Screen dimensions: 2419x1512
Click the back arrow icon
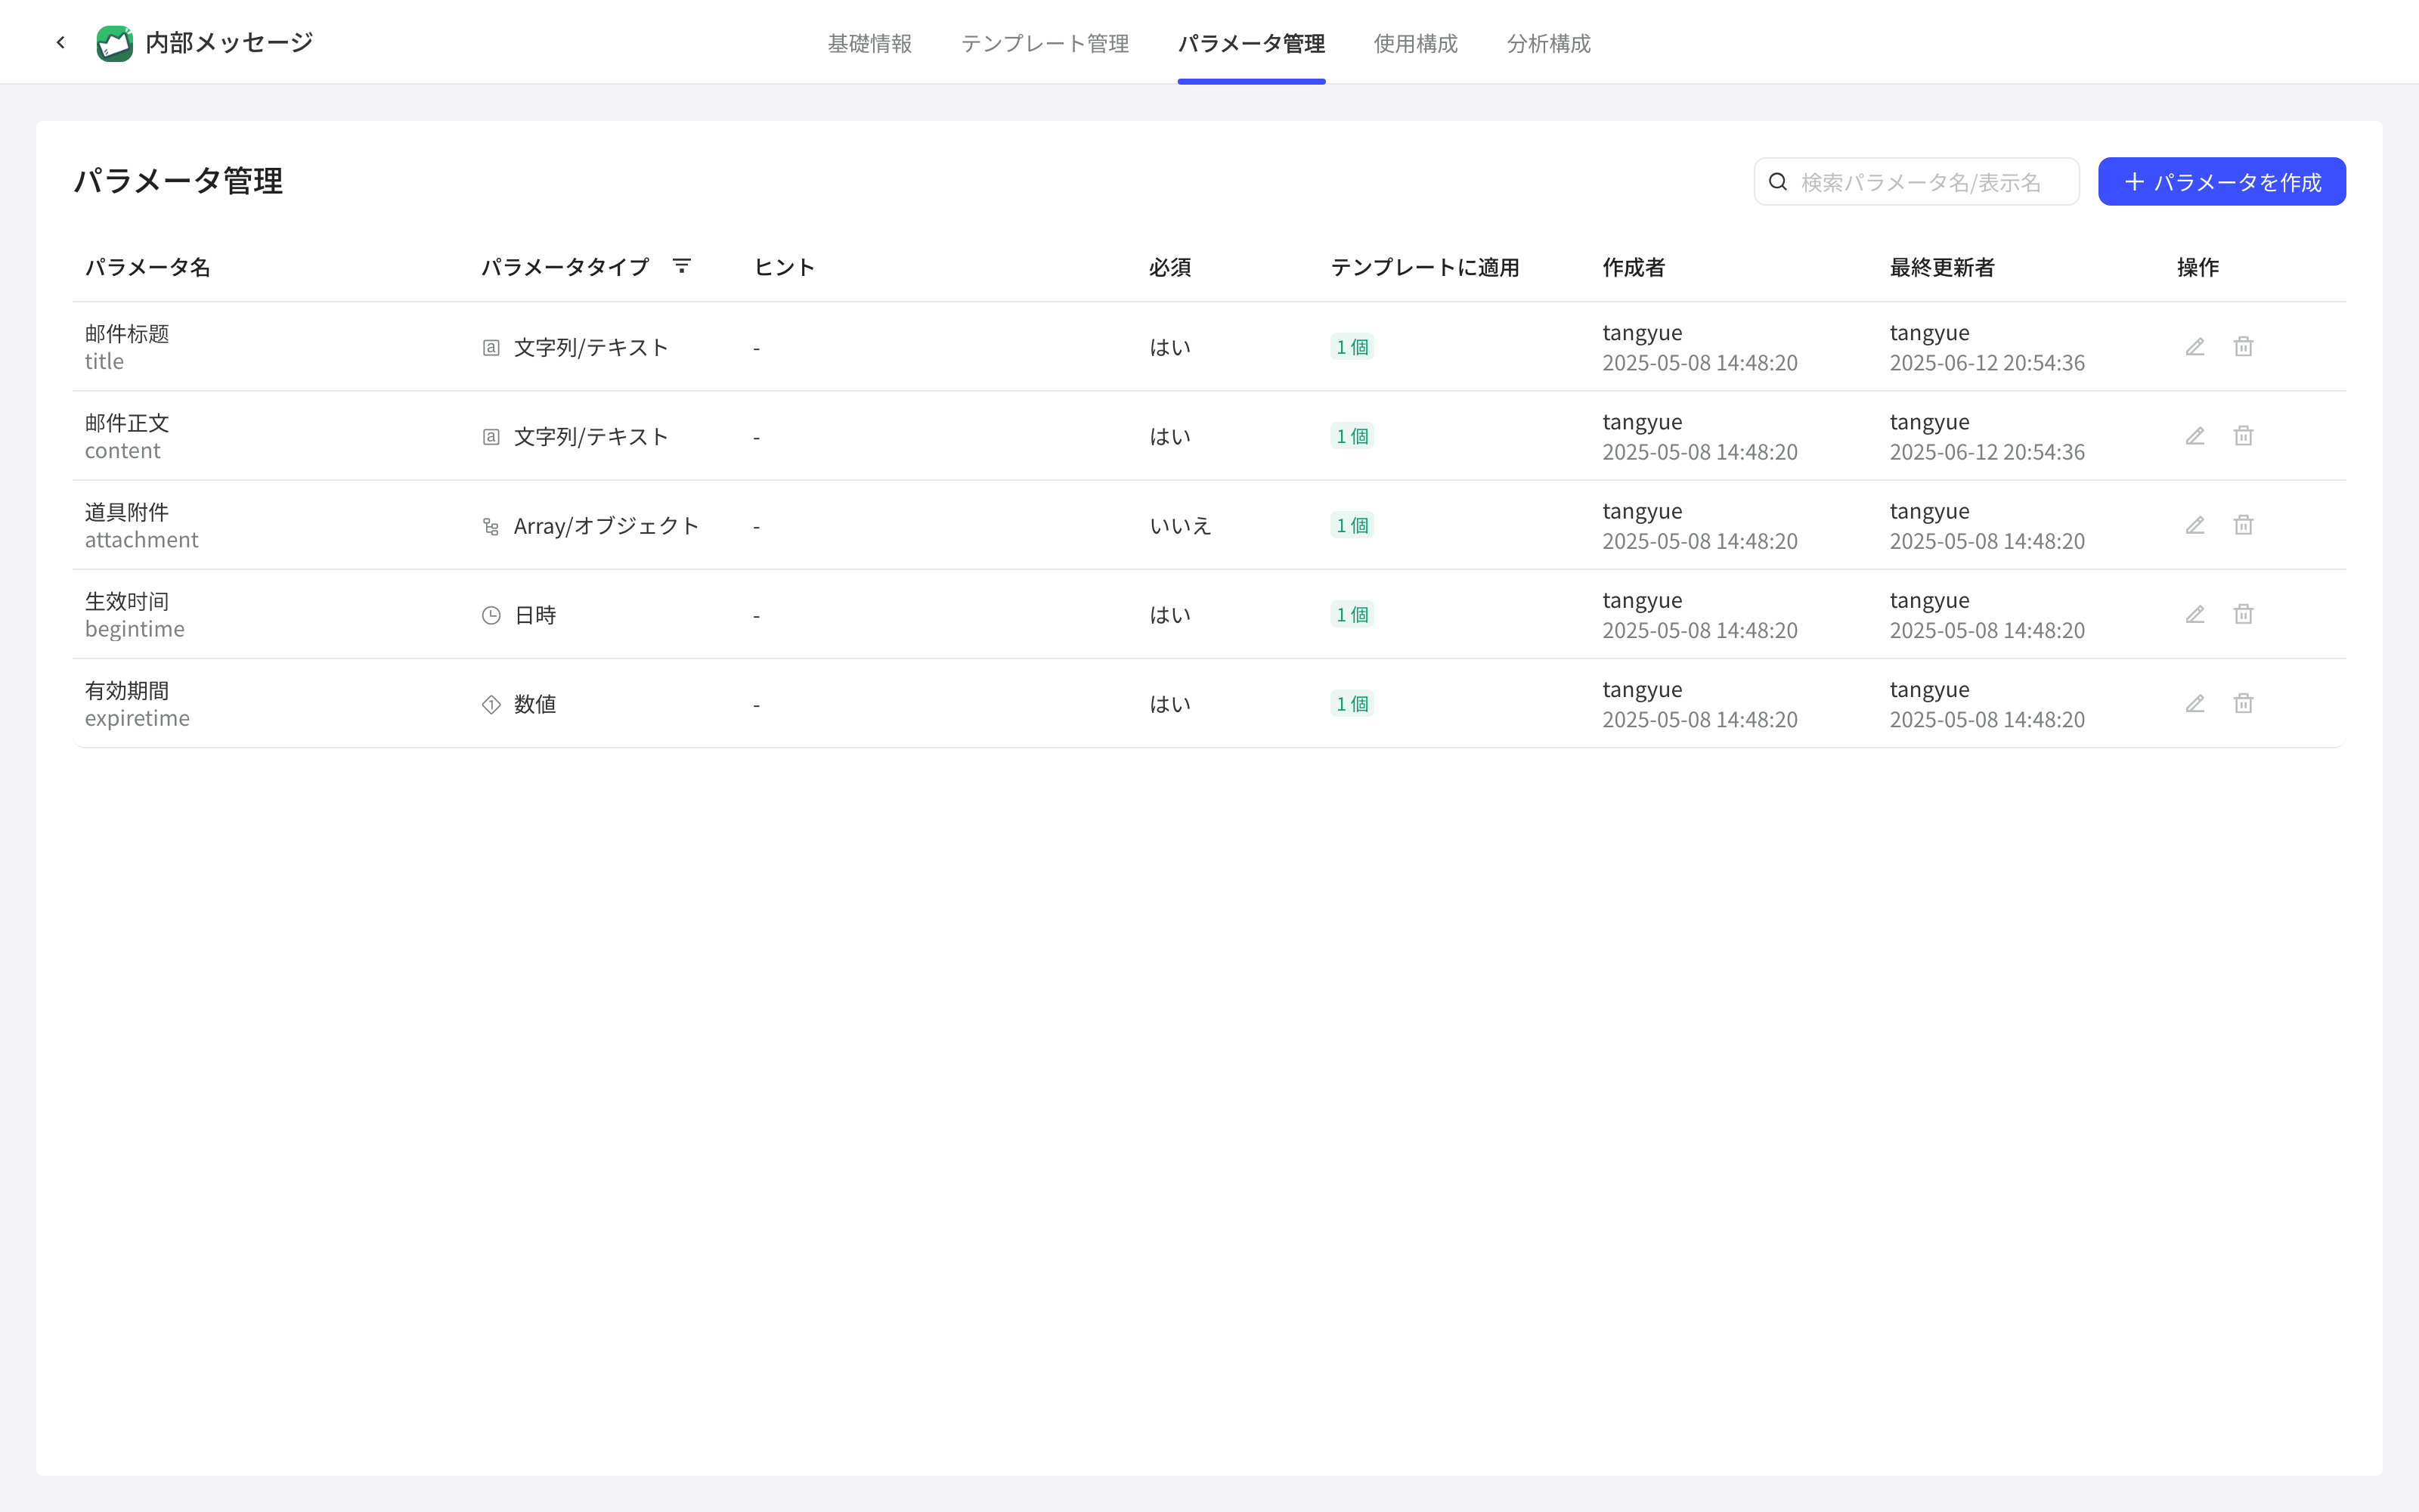click(61, 42)
